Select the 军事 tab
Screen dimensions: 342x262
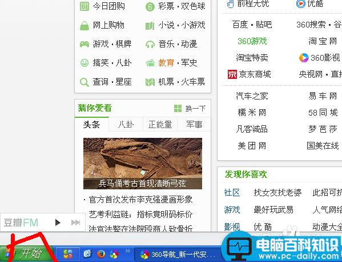(194, 125)
